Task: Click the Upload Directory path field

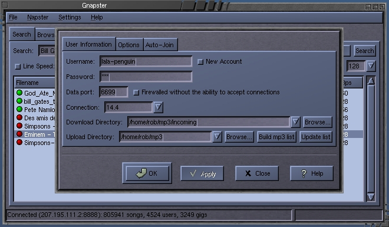Action: click(x=166, y=137)
